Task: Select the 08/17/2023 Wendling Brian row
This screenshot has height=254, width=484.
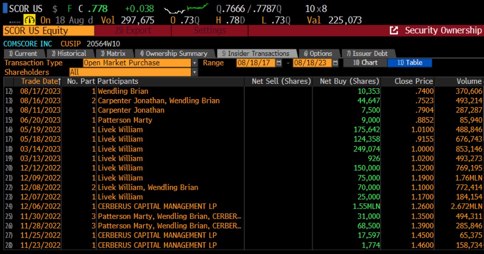Action: click(243, 91)
